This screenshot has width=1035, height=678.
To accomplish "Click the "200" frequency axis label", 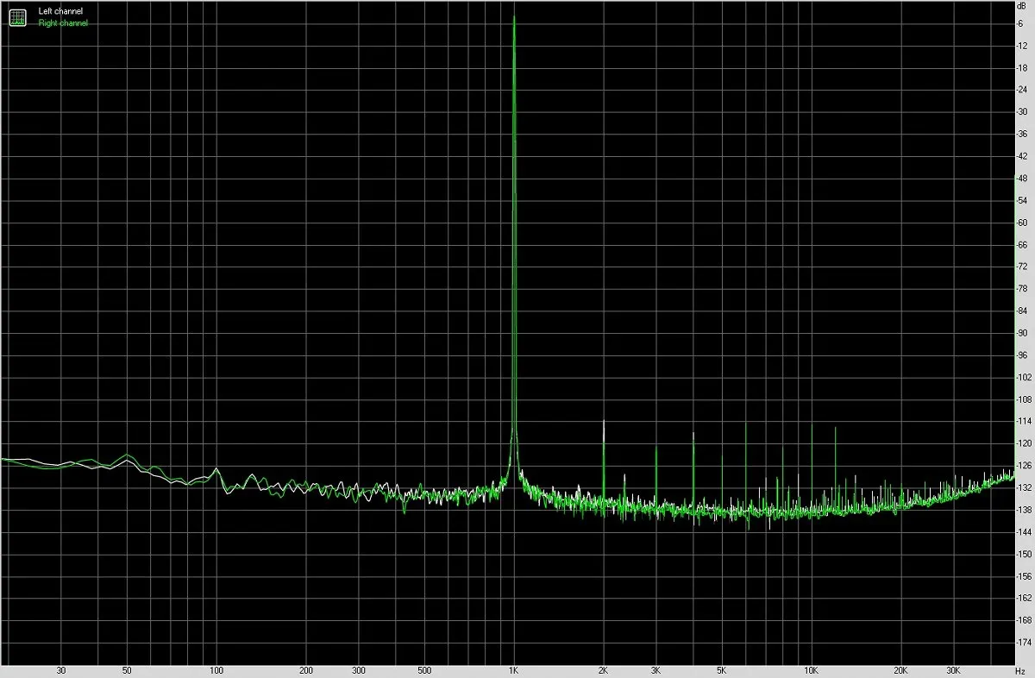I will pos(306,669).
